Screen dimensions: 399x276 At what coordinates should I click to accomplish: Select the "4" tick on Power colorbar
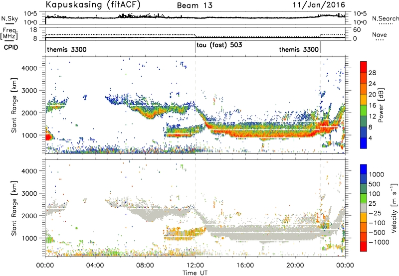click(x=371, y=138)
